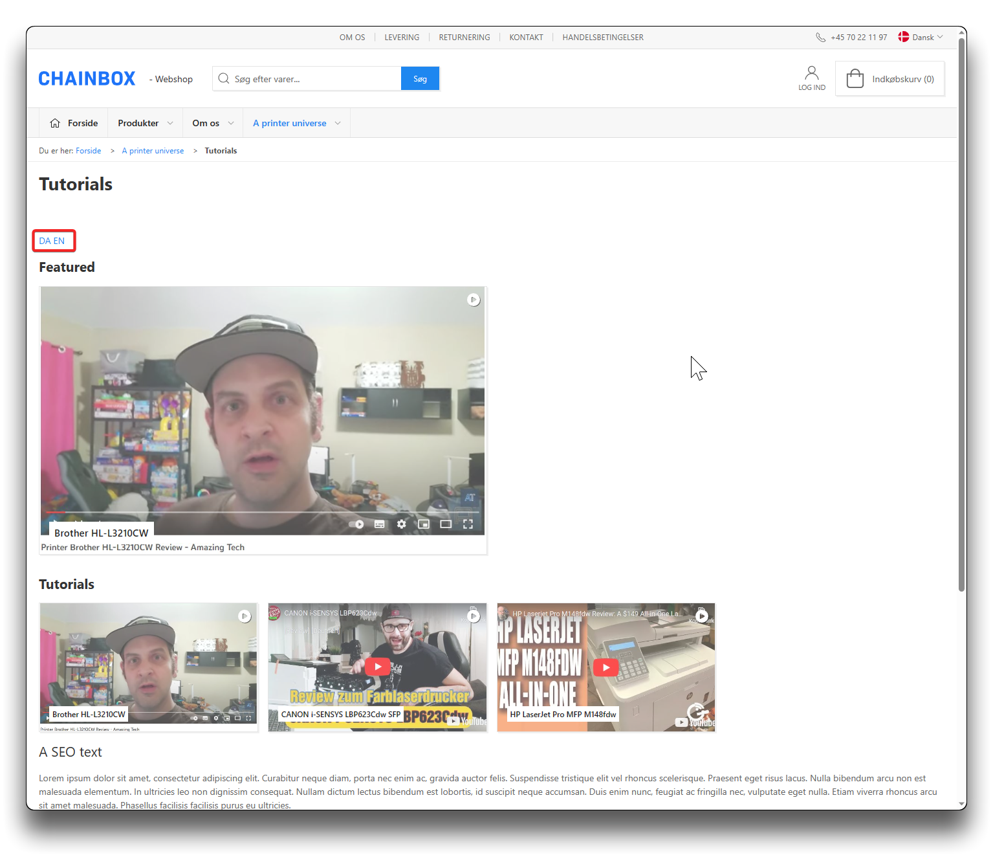The height and width of the screenshot is (857, 993).
Task: Enter fullscreen on the featured video
Action: click(x=468, y=524)
